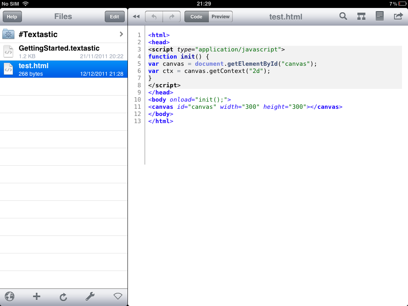This screenshot has height=306, width=408.
Task: Switch to Preview view
Action: pyautogui.click(x=220, y=17)
